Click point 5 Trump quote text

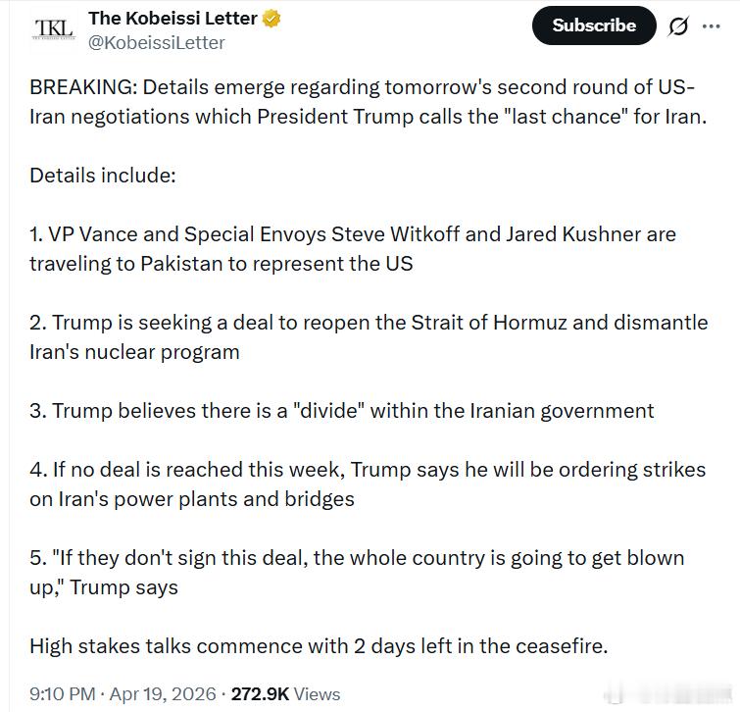(x=357, y=572)
